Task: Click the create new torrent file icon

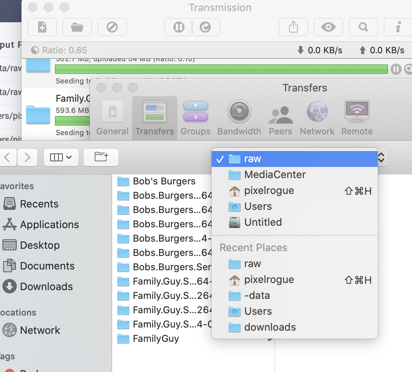Action: (x=42, y=27)
